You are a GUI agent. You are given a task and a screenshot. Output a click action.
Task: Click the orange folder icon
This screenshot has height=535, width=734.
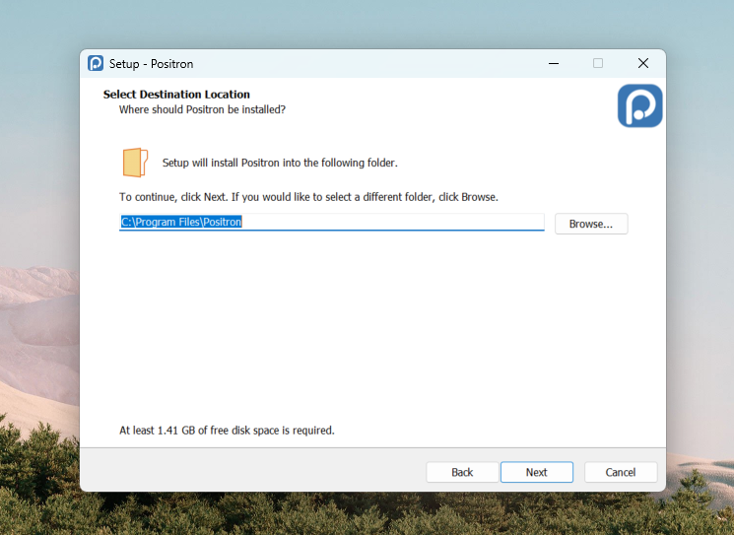point(135,162)
